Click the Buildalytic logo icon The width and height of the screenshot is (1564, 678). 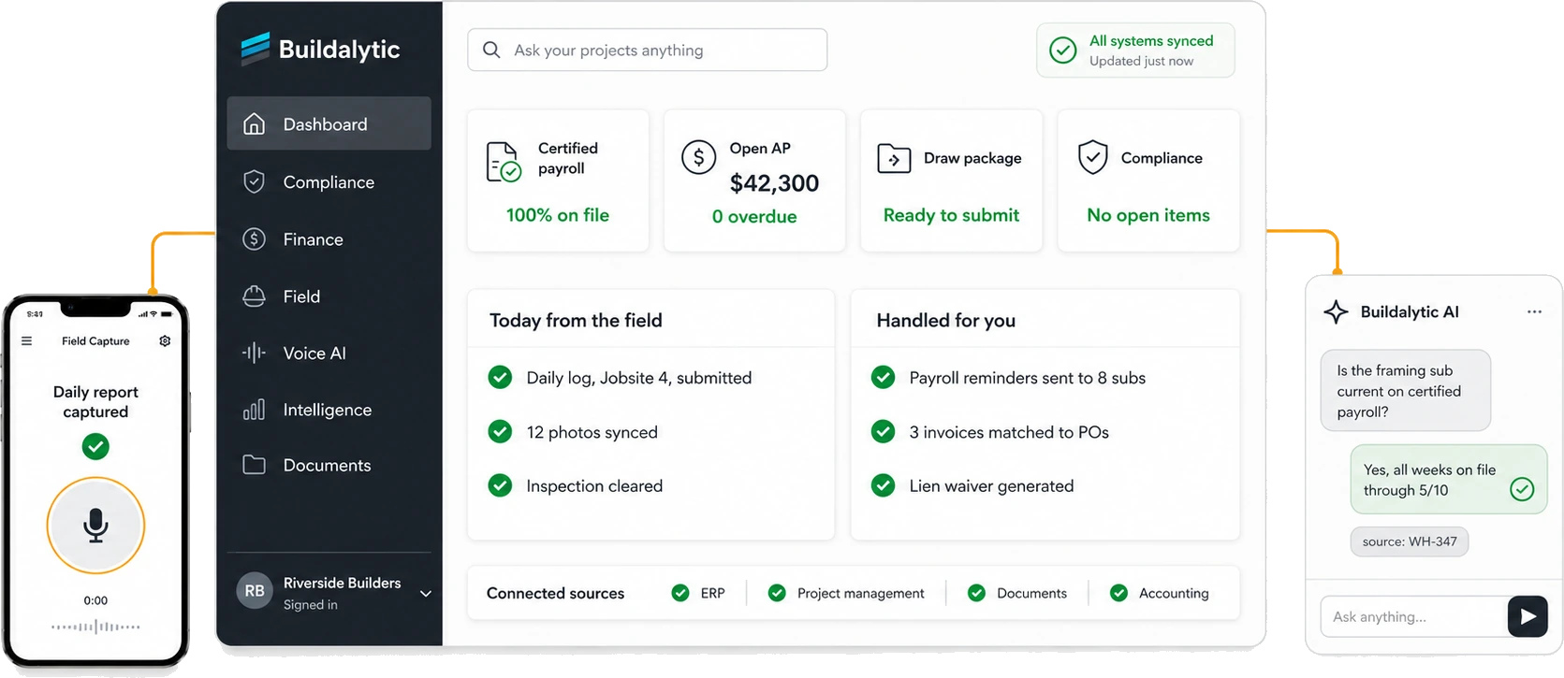(x=255, y=49)
